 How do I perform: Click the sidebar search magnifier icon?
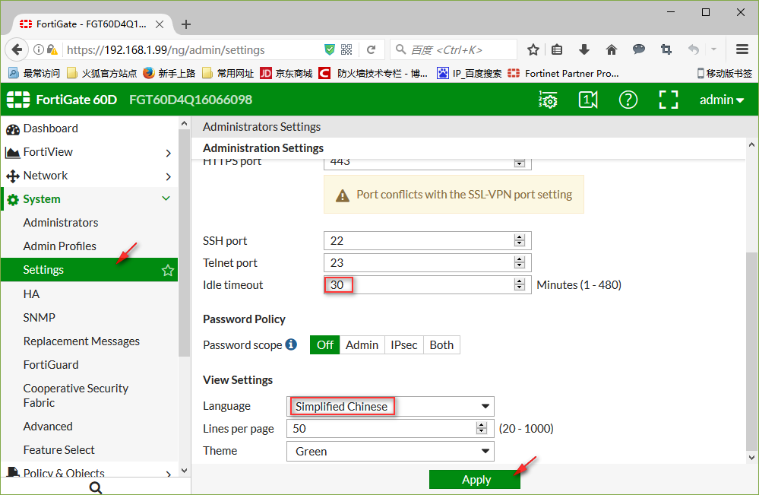96,487
